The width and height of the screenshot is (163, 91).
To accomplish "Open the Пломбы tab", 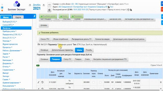I will 89,50.
